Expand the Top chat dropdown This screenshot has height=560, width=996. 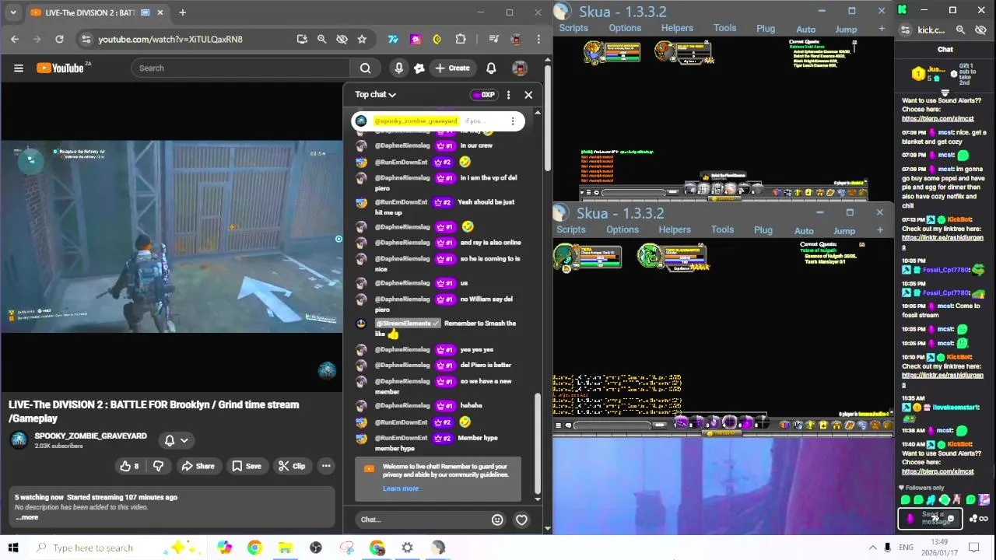point(376,95)
